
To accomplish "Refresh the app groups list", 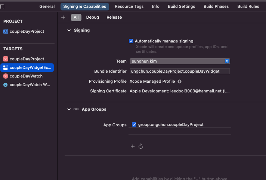I will coord(140,146).
